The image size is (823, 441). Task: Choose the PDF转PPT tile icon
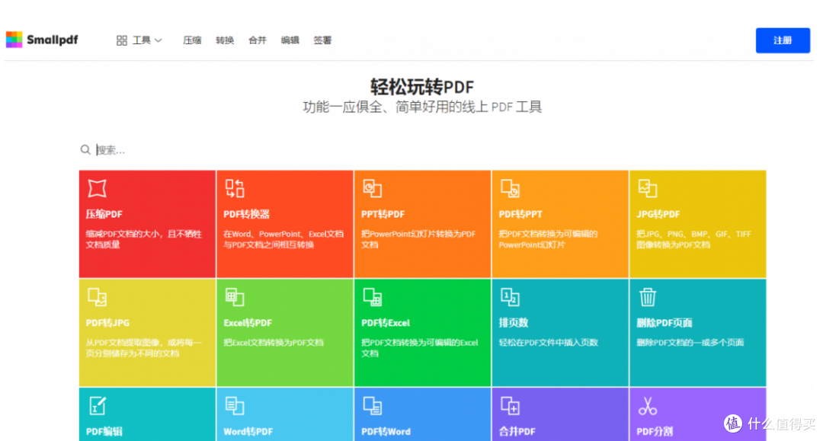[x=510, y=188]
